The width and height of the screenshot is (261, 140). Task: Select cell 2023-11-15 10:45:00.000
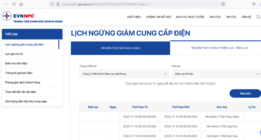181,136
